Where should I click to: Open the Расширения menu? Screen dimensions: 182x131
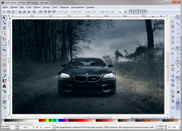click(x=78, y=7)
